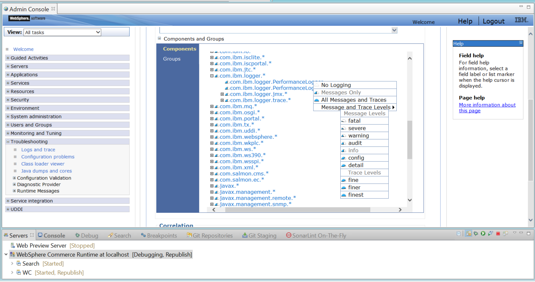Start the WebSphere server with the green start icon
The width and height of the screenshot is (535, 282).
[x=483, y=233]
